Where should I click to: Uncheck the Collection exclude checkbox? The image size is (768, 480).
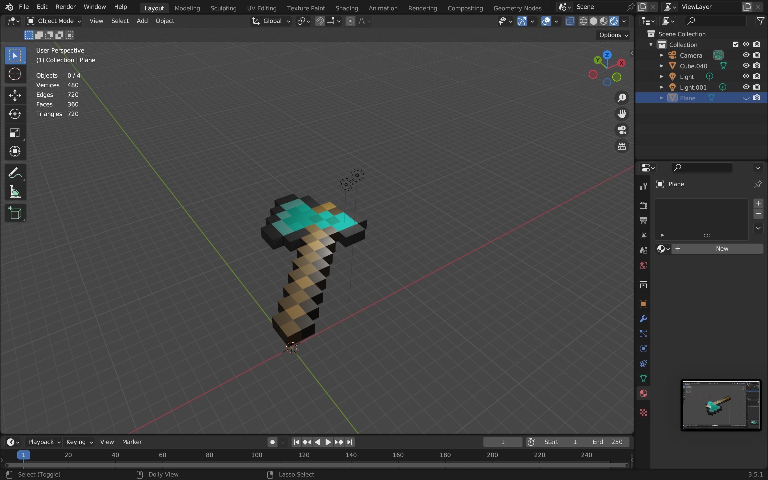(x=736, y=45)
